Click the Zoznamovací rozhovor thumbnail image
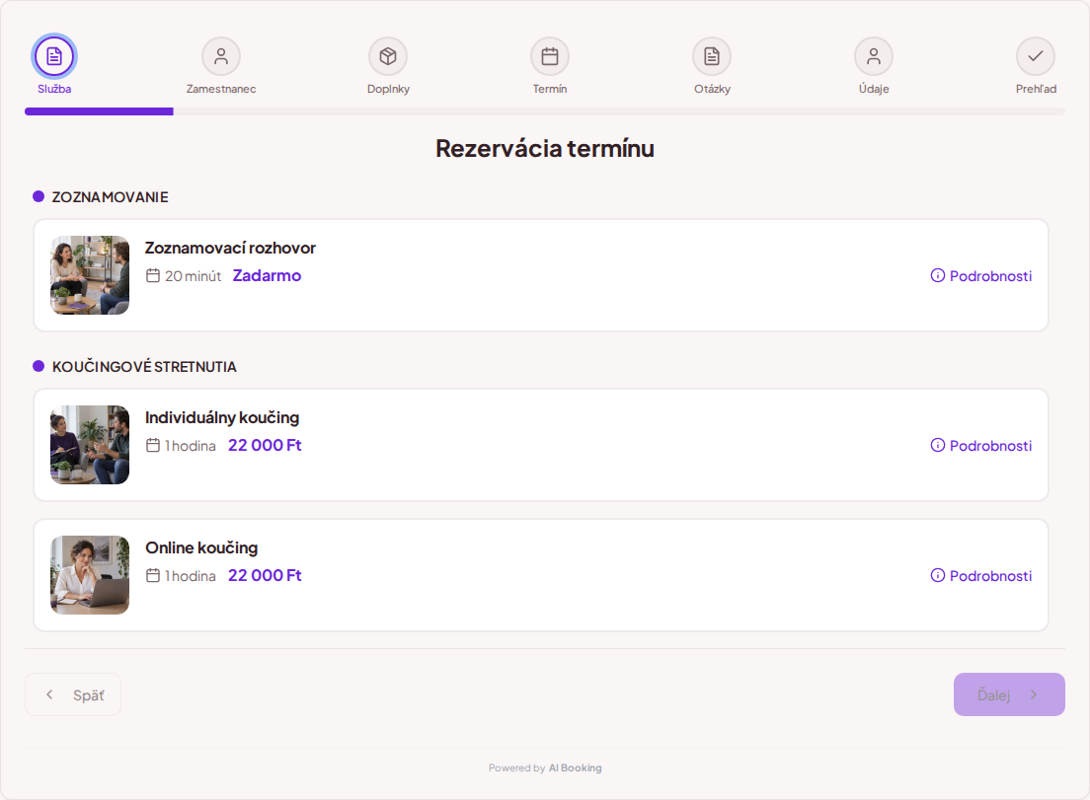 (90, 275)
